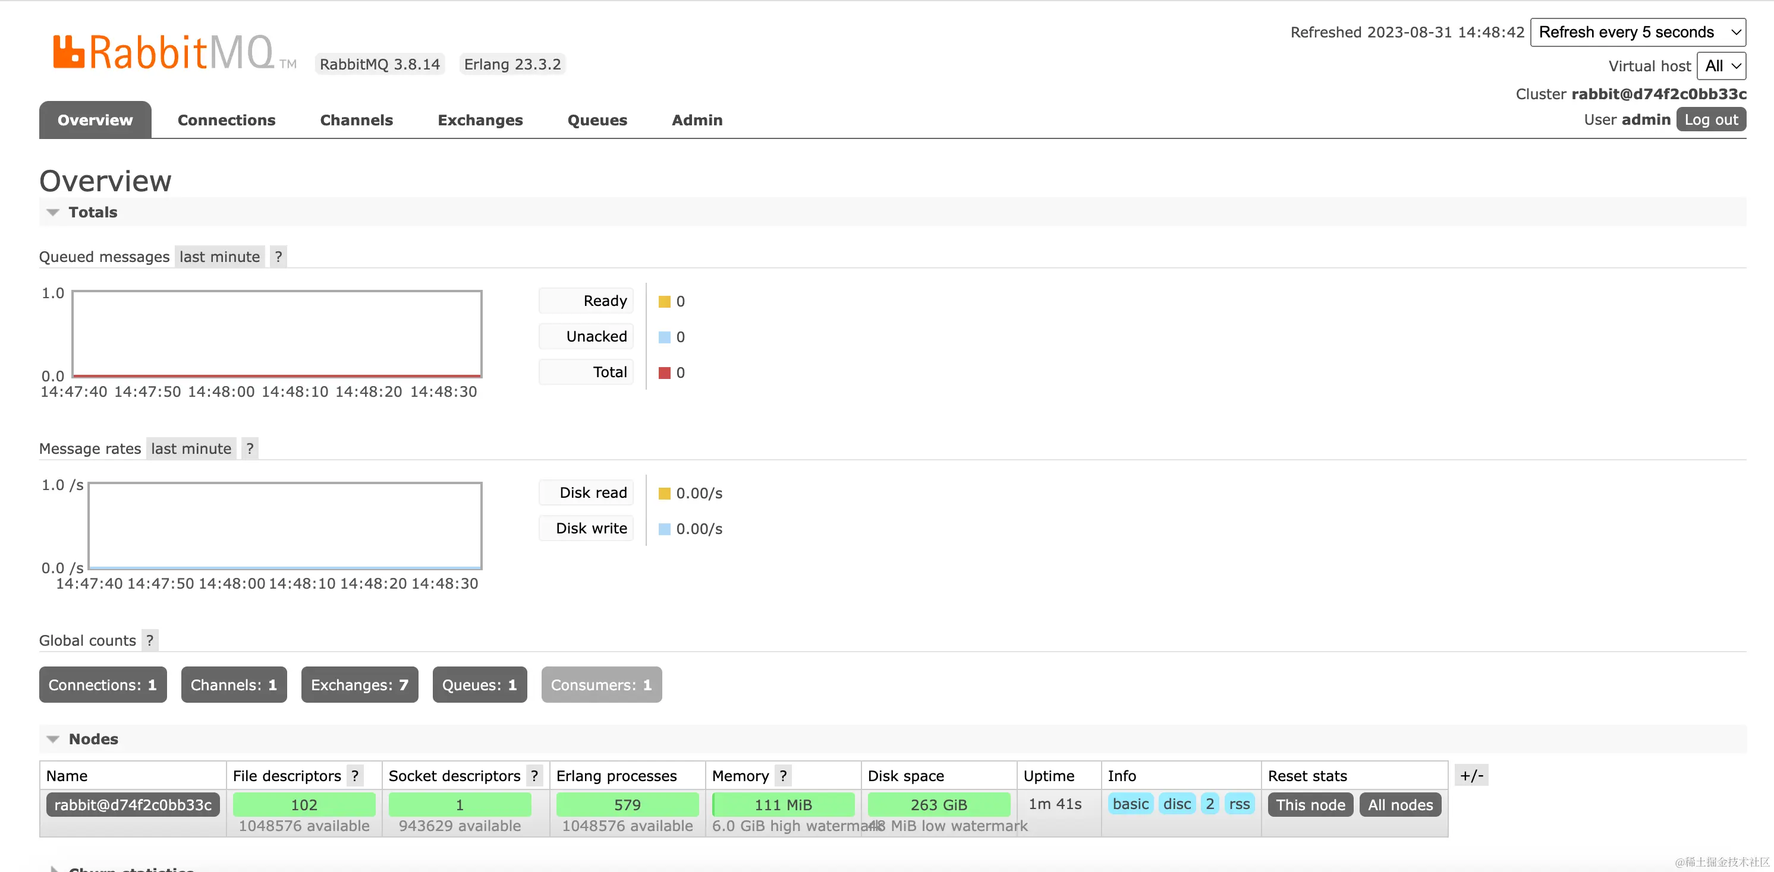Open the Virtual host dropdown

coord(1721,66)
